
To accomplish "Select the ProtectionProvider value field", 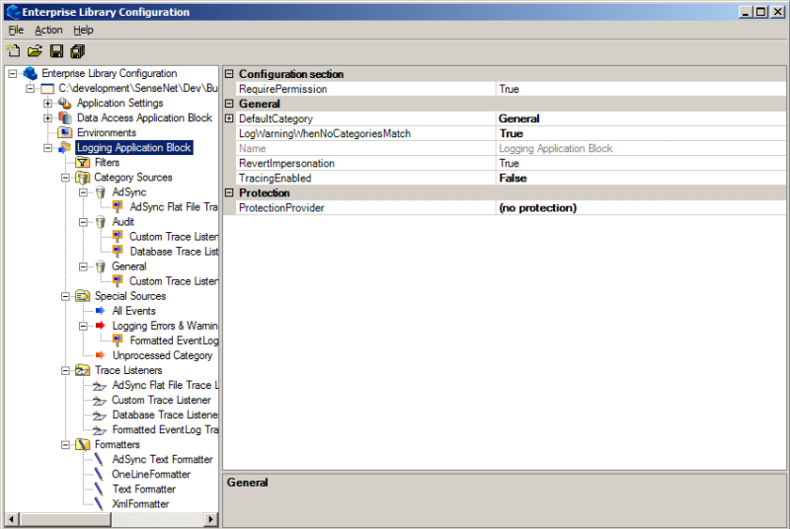I will coord(641,208).
